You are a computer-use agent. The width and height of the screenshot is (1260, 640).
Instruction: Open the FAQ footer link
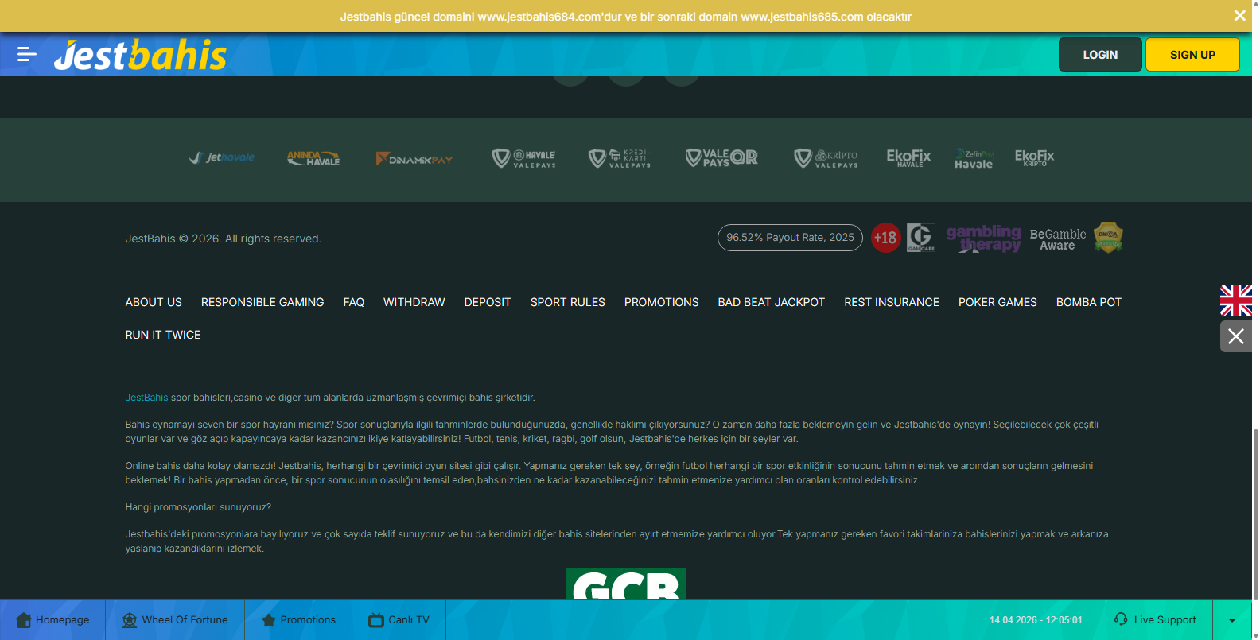(x=354, y=302)
